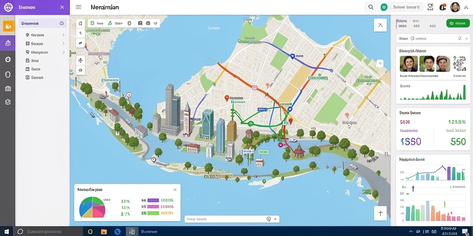Screen dimensions: 473x236
Task: Open the Windows Start button
Action: click(6, 231)
